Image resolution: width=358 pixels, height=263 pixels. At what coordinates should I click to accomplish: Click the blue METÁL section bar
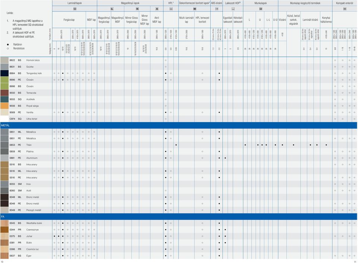coord(179,125)
